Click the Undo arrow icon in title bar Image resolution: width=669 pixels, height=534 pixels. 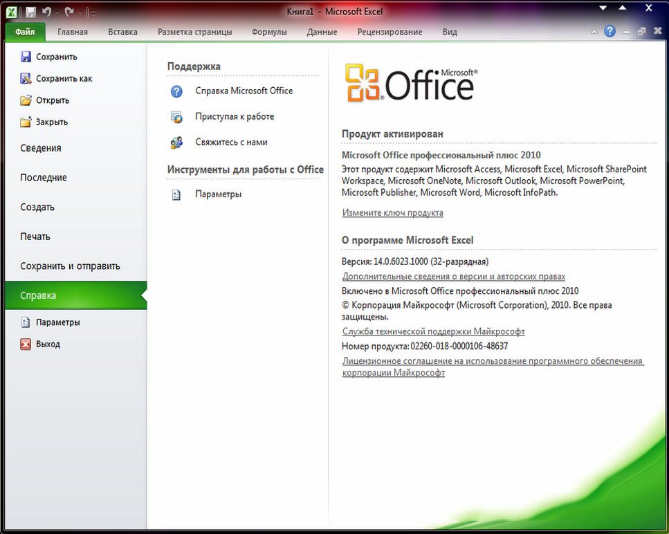[x=47, y=12]
